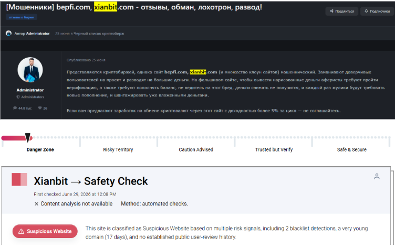Select the Safe & Secure label
The image size is (395, 248).
[x=352, y=149]
